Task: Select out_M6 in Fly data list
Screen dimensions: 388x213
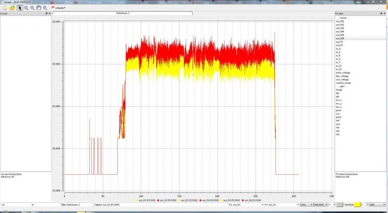Action: (x=340, y=39)
